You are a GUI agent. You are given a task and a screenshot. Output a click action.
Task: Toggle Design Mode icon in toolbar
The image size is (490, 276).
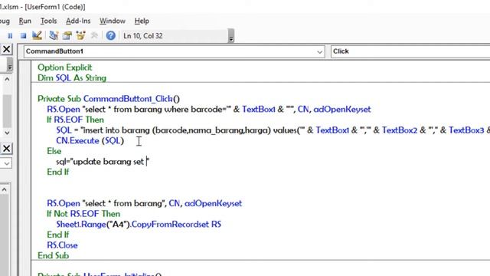[37, 35]
